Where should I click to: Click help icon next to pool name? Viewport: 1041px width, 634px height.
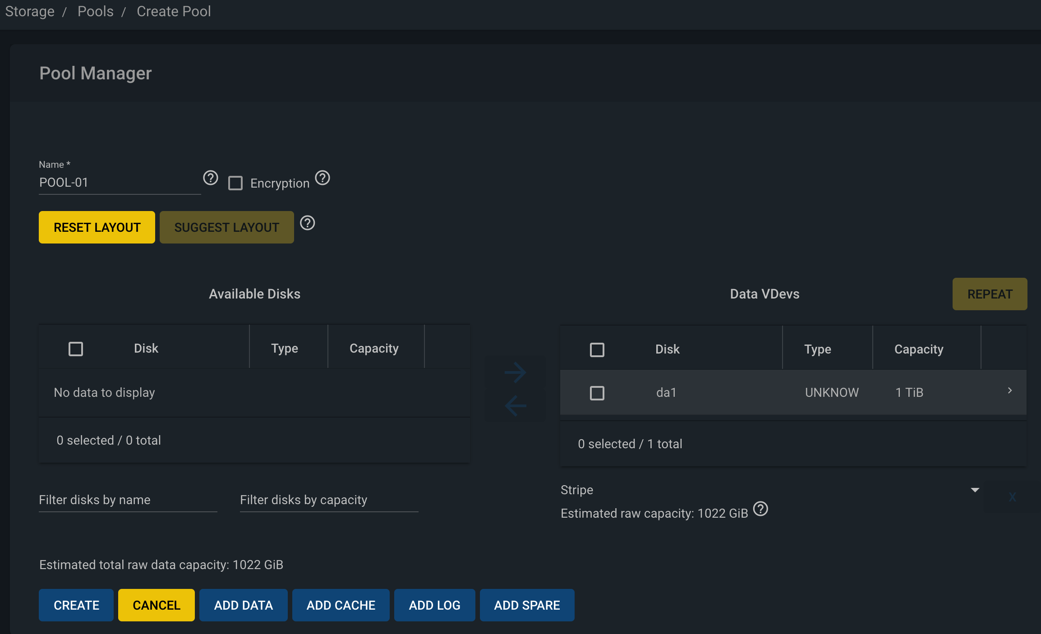[x=210, y=178]
